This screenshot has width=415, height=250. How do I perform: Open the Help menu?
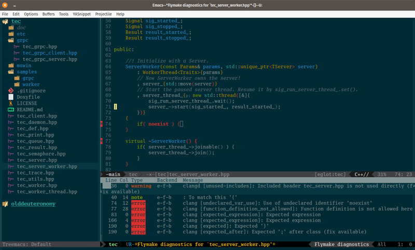click(120, 14)
